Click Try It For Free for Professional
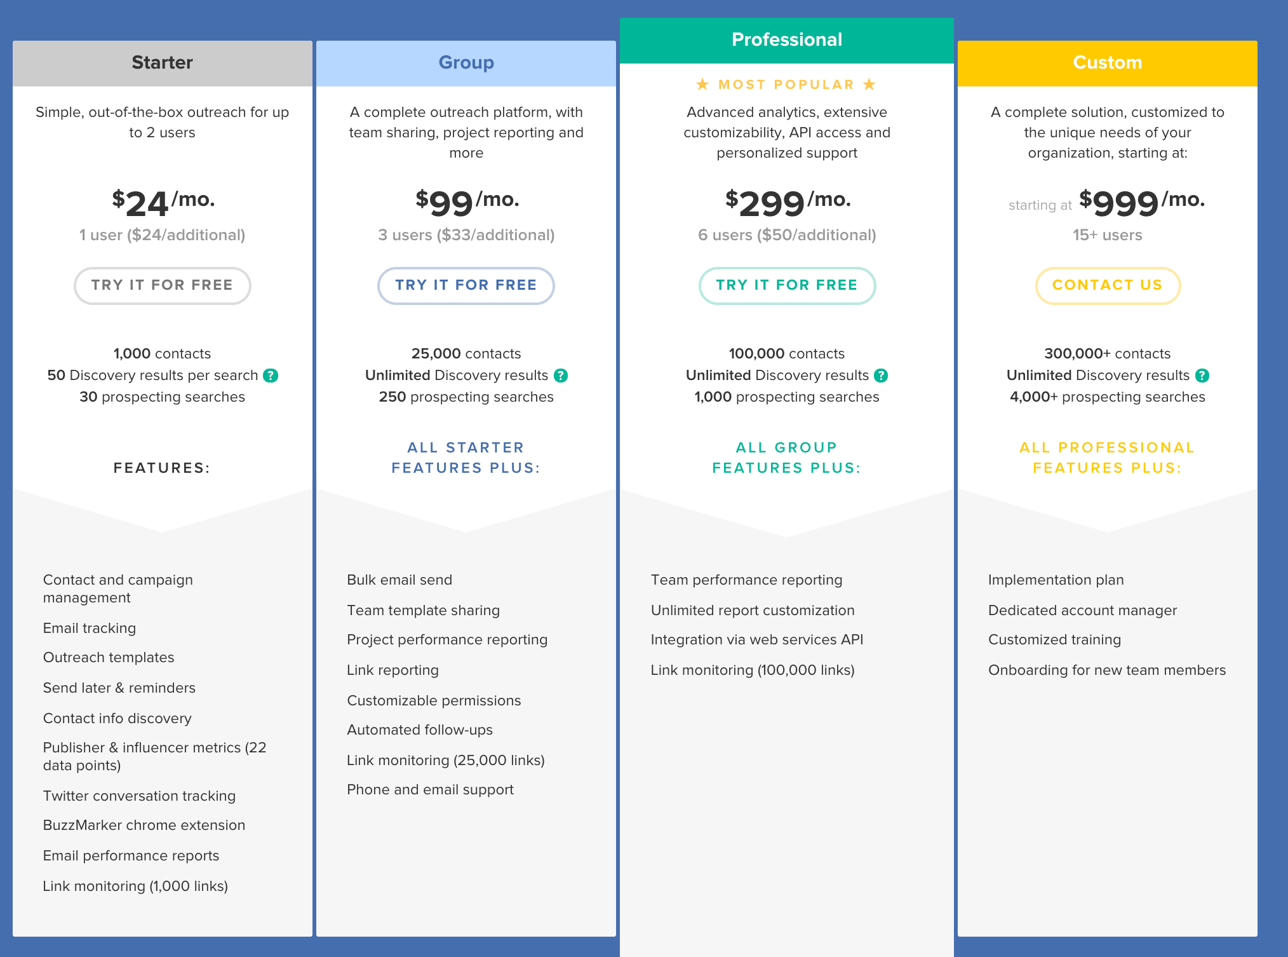This screenshot has height=957, width=1288. click(787, 285)
